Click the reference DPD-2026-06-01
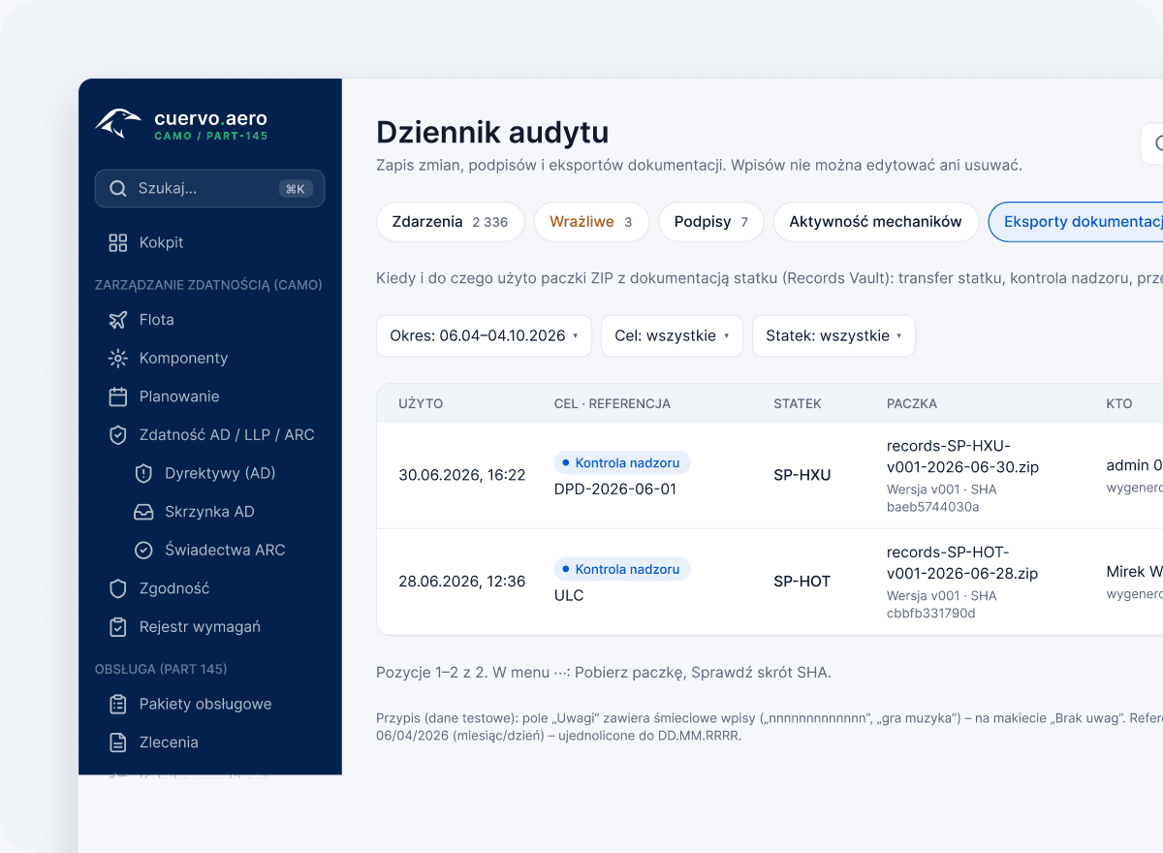 click(615, 490)
